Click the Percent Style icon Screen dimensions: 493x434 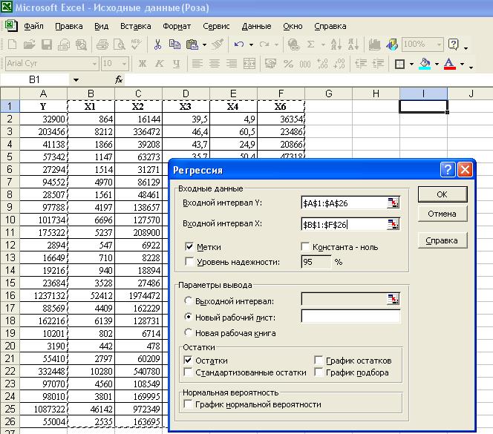click(288, 64)
